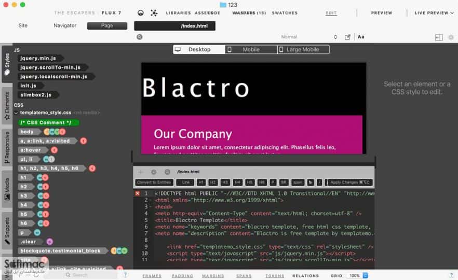The width and height of the screenshot is (458, 280).
Task: Toggle MARGINS overlay in bottom bar
Action: click(213, 276)
